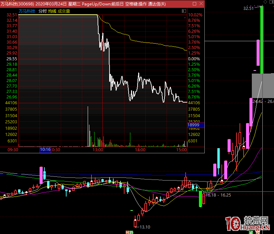Image resolution: width=274 pixels, height=234 pixels.
Task: Click the 0.00% baseline percent label
Action: (194, 59)
